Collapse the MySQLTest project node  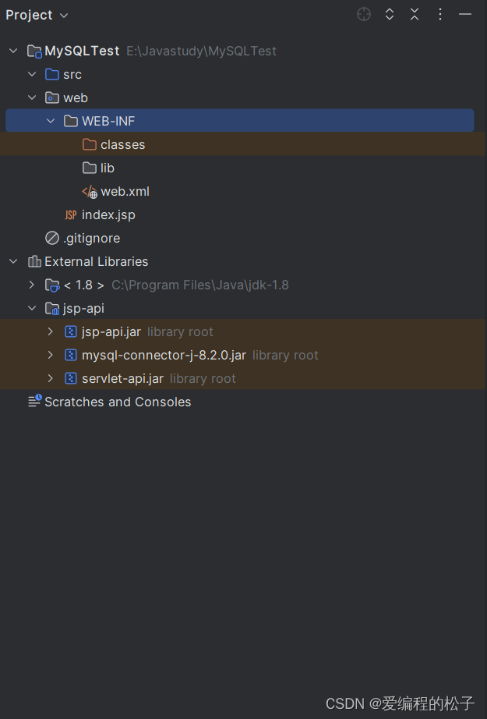(x=13, y=51)
